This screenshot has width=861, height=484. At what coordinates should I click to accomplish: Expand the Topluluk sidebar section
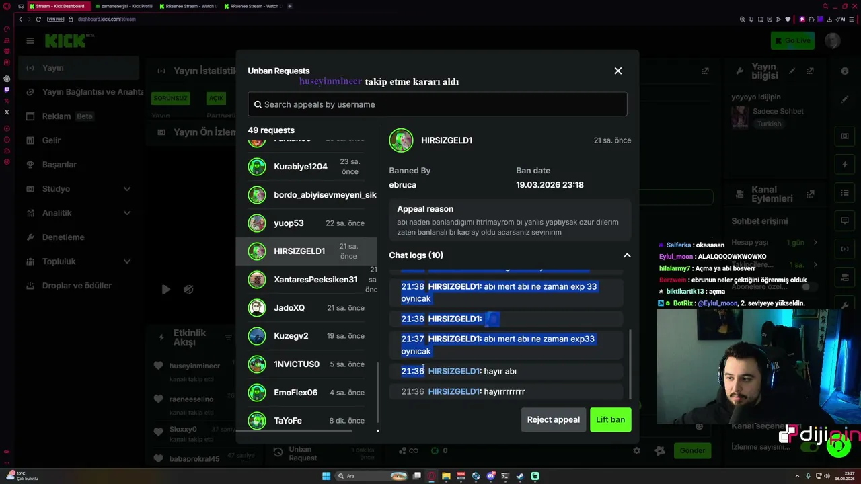78,261
